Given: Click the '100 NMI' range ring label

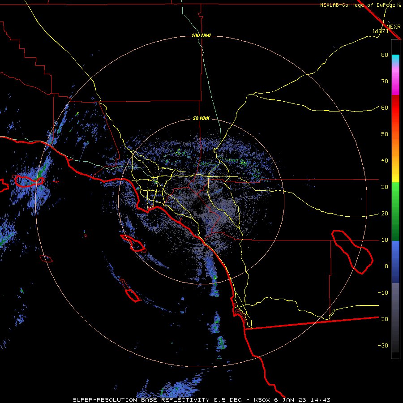Looking at the screenshot, I should coord(201,35).
